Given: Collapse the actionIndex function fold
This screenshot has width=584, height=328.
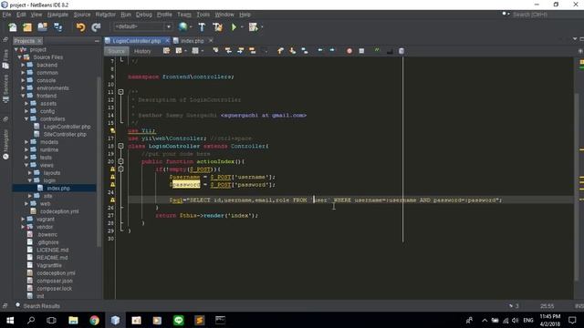Looking at the screenshot, I should pos(120,161).
